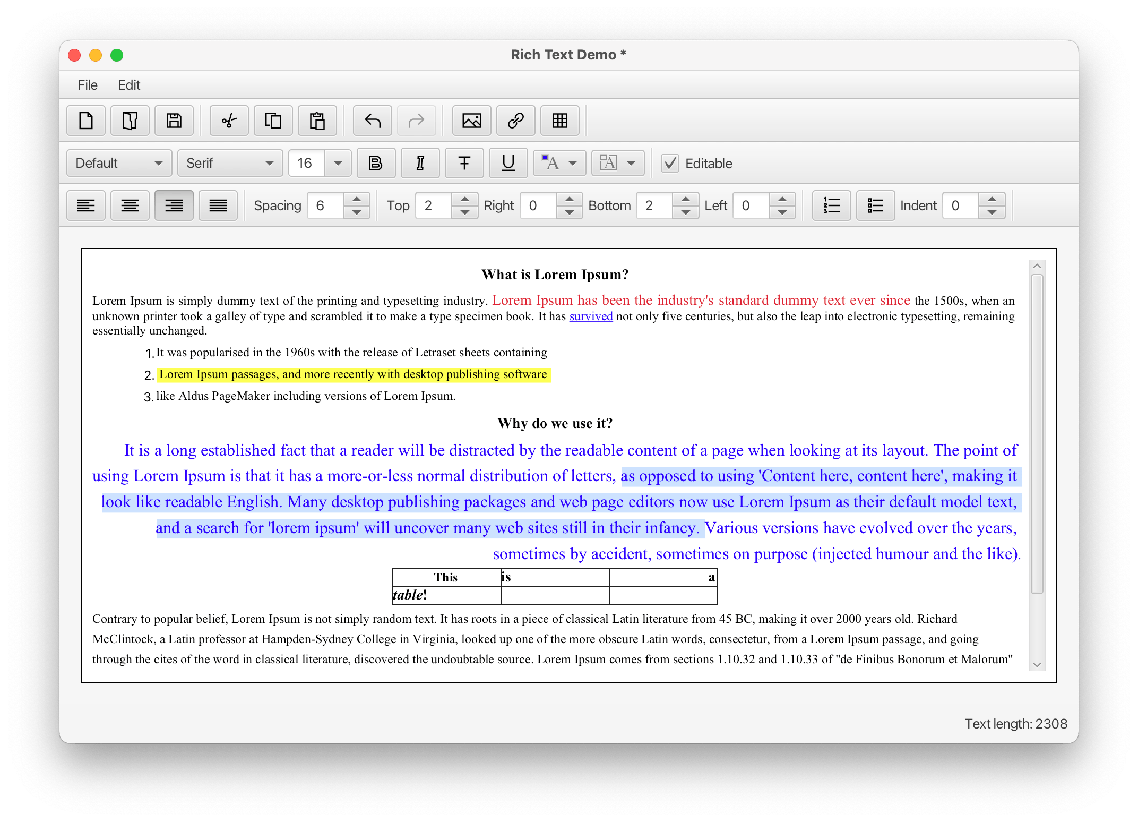The width and height of the screenshot is (1138, 822).
Task: Decrease Left padding with down arrow
Action: pos(782,212)
